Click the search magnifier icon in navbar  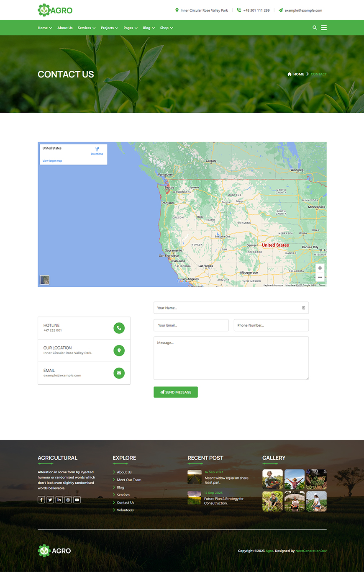[315, 28]
